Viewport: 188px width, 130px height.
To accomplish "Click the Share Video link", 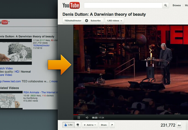I will (6, 75).
